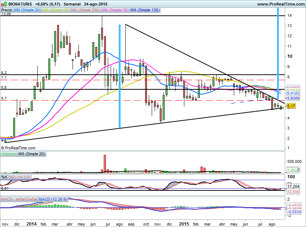Click the Semanal timeframe text

click(72, 4)
